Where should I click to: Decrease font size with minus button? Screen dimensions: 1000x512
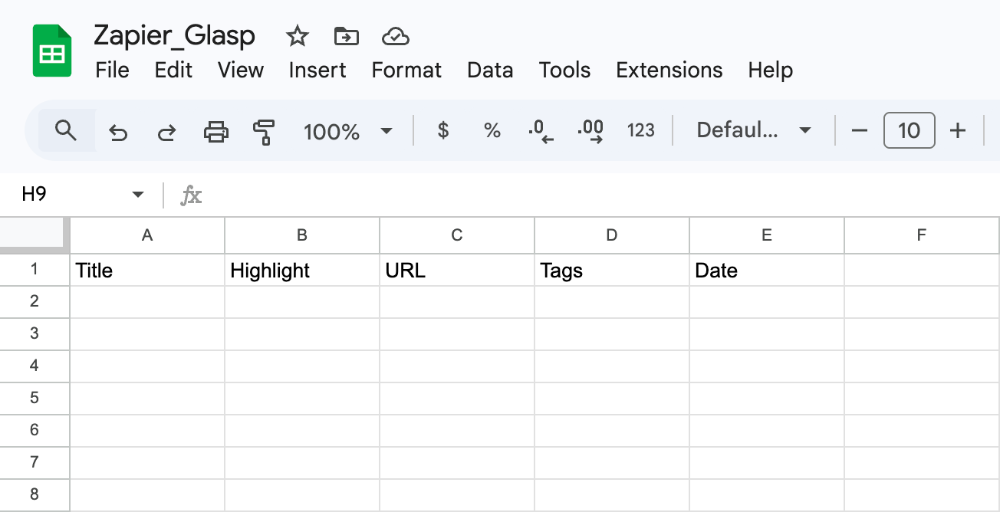click(859, 131)
